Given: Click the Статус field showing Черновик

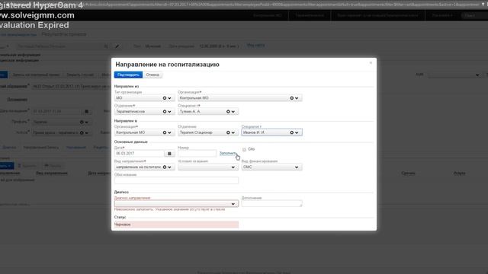Looking at the screenshot, I should point(176,225).
